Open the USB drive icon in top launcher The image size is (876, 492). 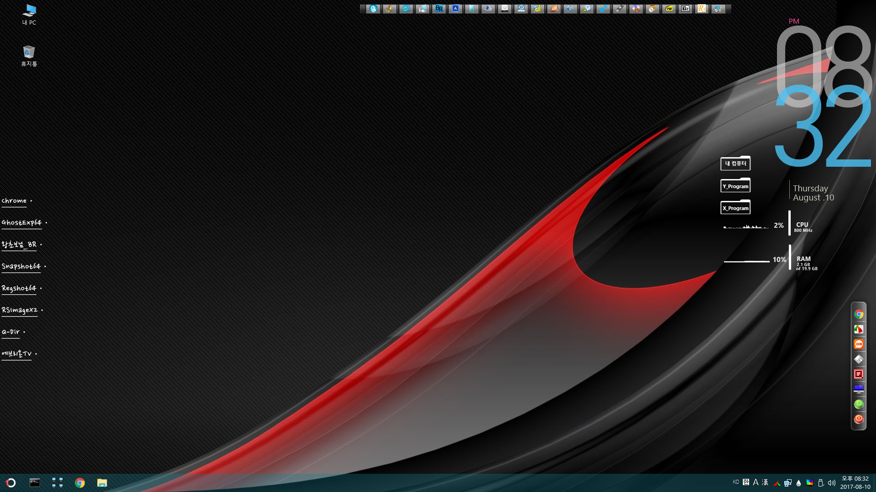tap(620, 9)
